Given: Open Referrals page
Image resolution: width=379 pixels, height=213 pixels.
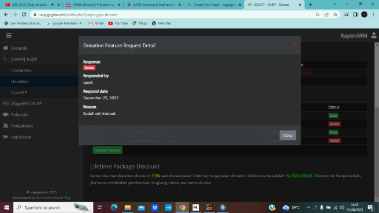Looking at the screenshot, I should point(19,115).
